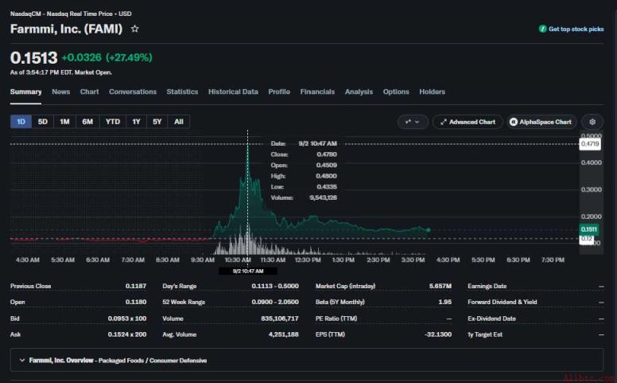617x383 pixels.
Task: Click the Avg. Volume value 4,251,188
Action: tap(283, 334)
